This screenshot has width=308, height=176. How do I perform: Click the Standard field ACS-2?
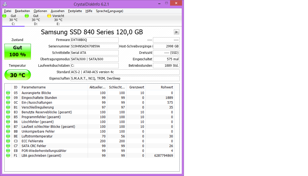(x=125, y=72)
